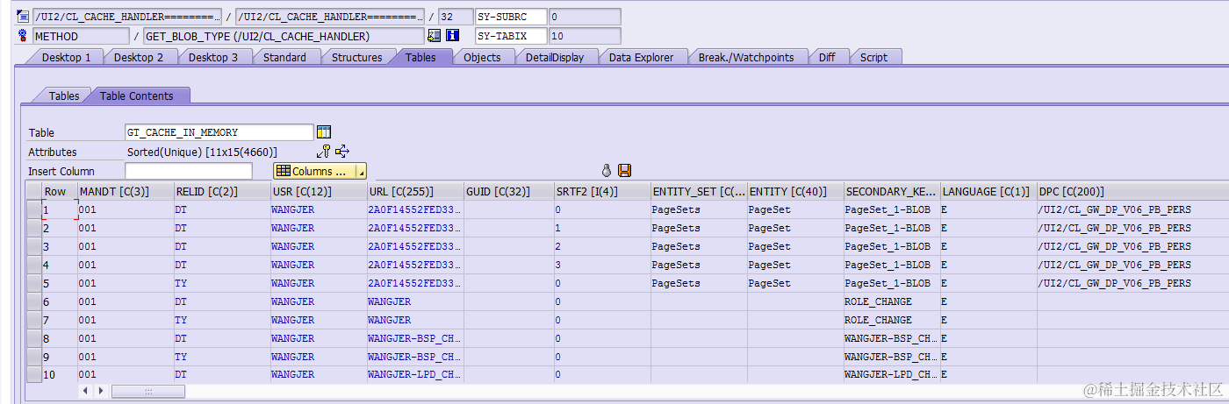Click the SY-TABIX value field showing 10
The image size is (1229, 404).
(585, 36)
